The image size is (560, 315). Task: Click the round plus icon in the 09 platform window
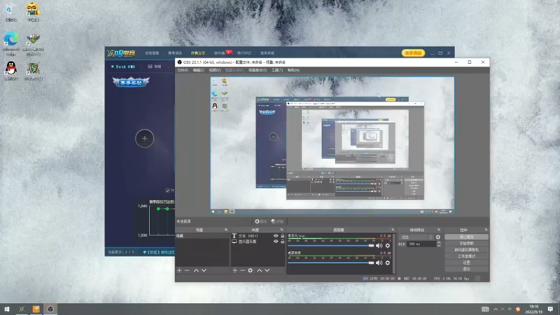pos(145,138)
